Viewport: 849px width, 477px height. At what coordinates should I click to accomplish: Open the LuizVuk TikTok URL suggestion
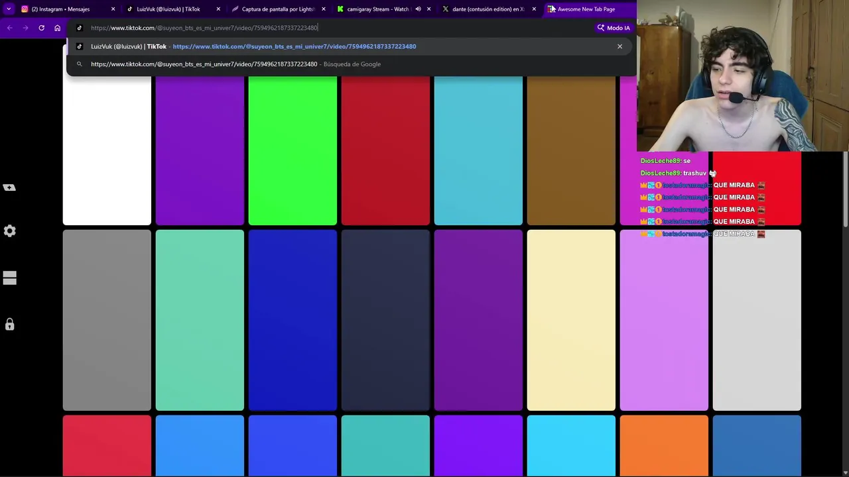click(350, 46)
